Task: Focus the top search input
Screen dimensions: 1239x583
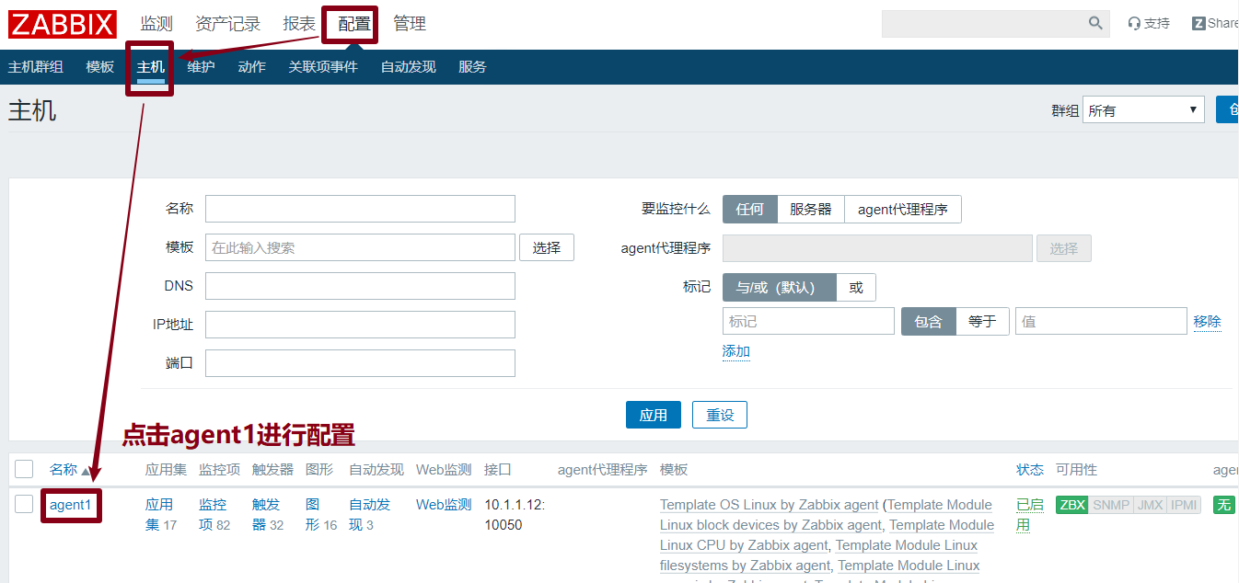Action: [x=984, y=23]
